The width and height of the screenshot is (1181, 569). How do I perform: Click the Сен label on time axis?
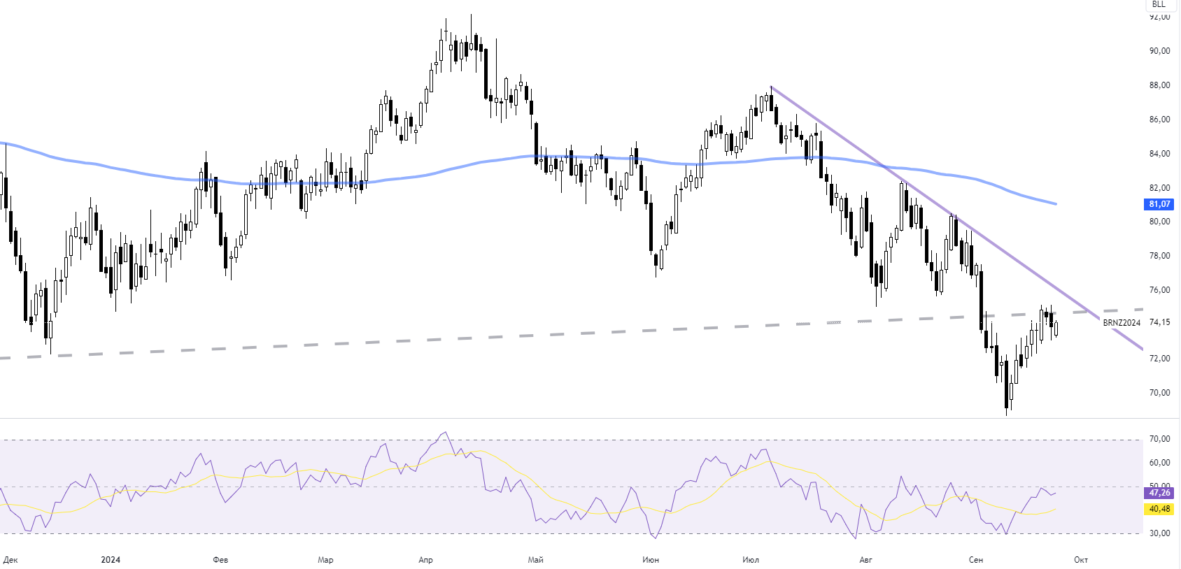[x=976, y=560]
